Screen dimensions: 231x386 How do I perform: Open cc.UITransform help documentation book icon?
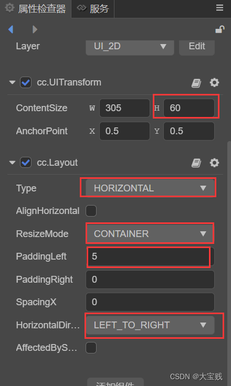point(196,83)
